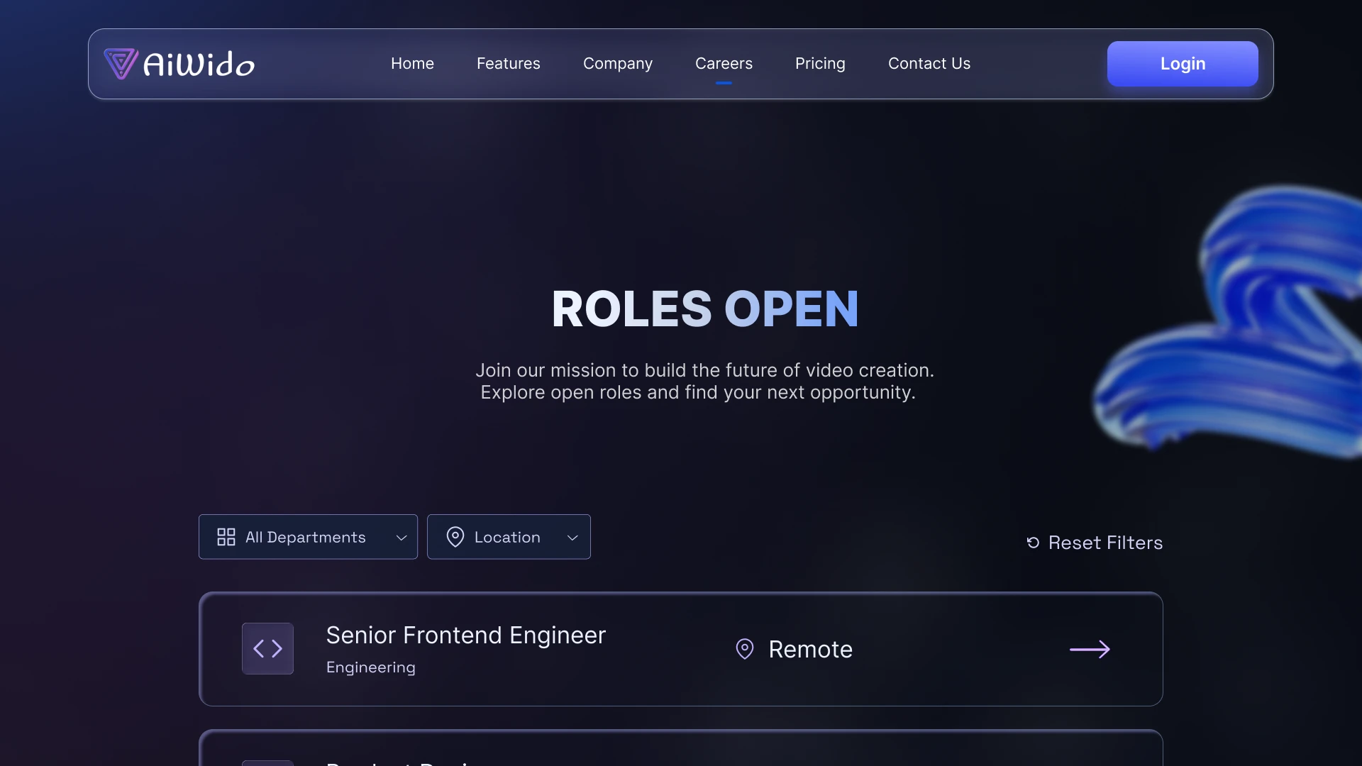The image size is (1362, 766).
Task: Reset Filters link
Action: 1095,543
